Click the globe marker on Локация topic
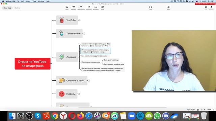Screen dimensions: 216x121 pos(61,57)
